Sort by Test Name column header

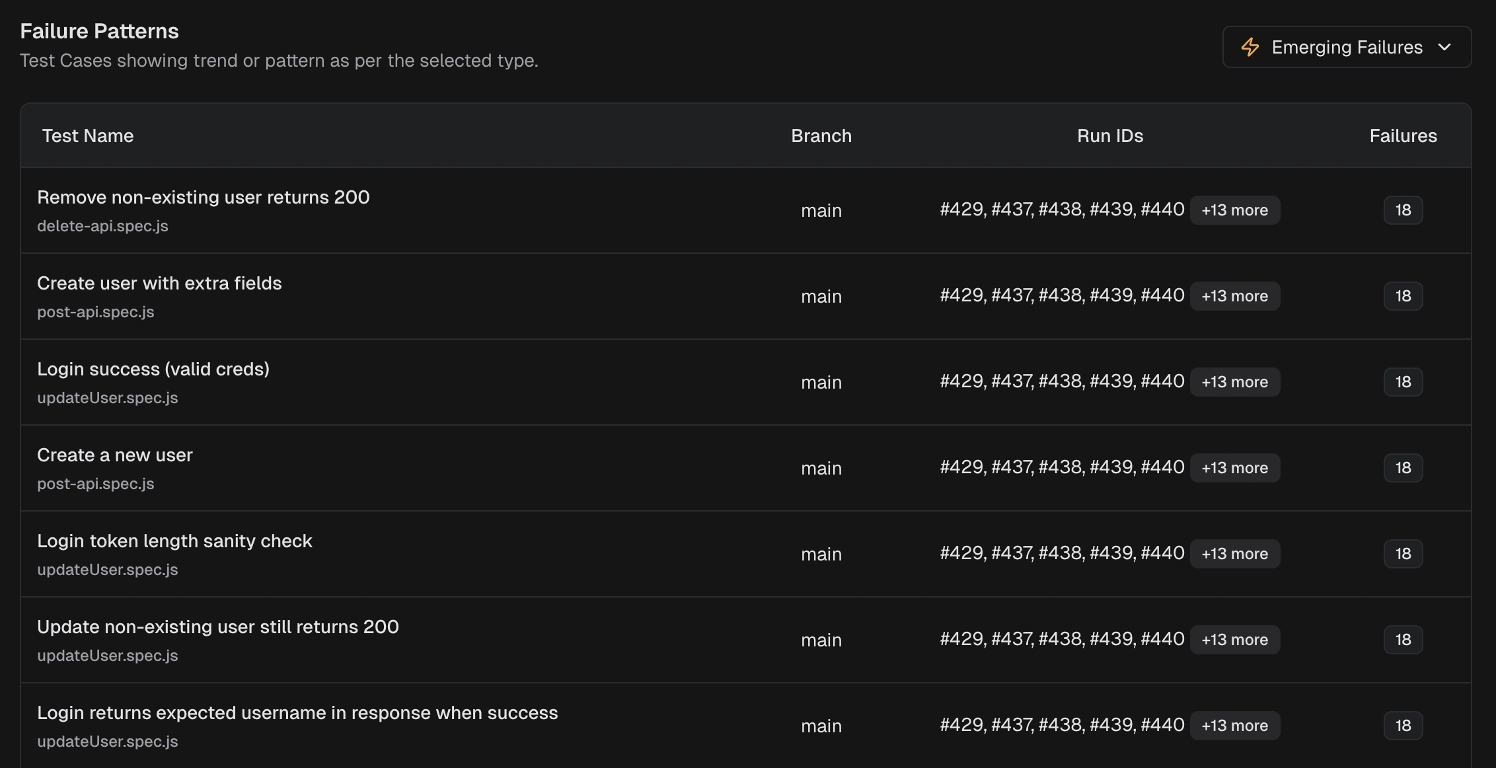click(88, 136)
